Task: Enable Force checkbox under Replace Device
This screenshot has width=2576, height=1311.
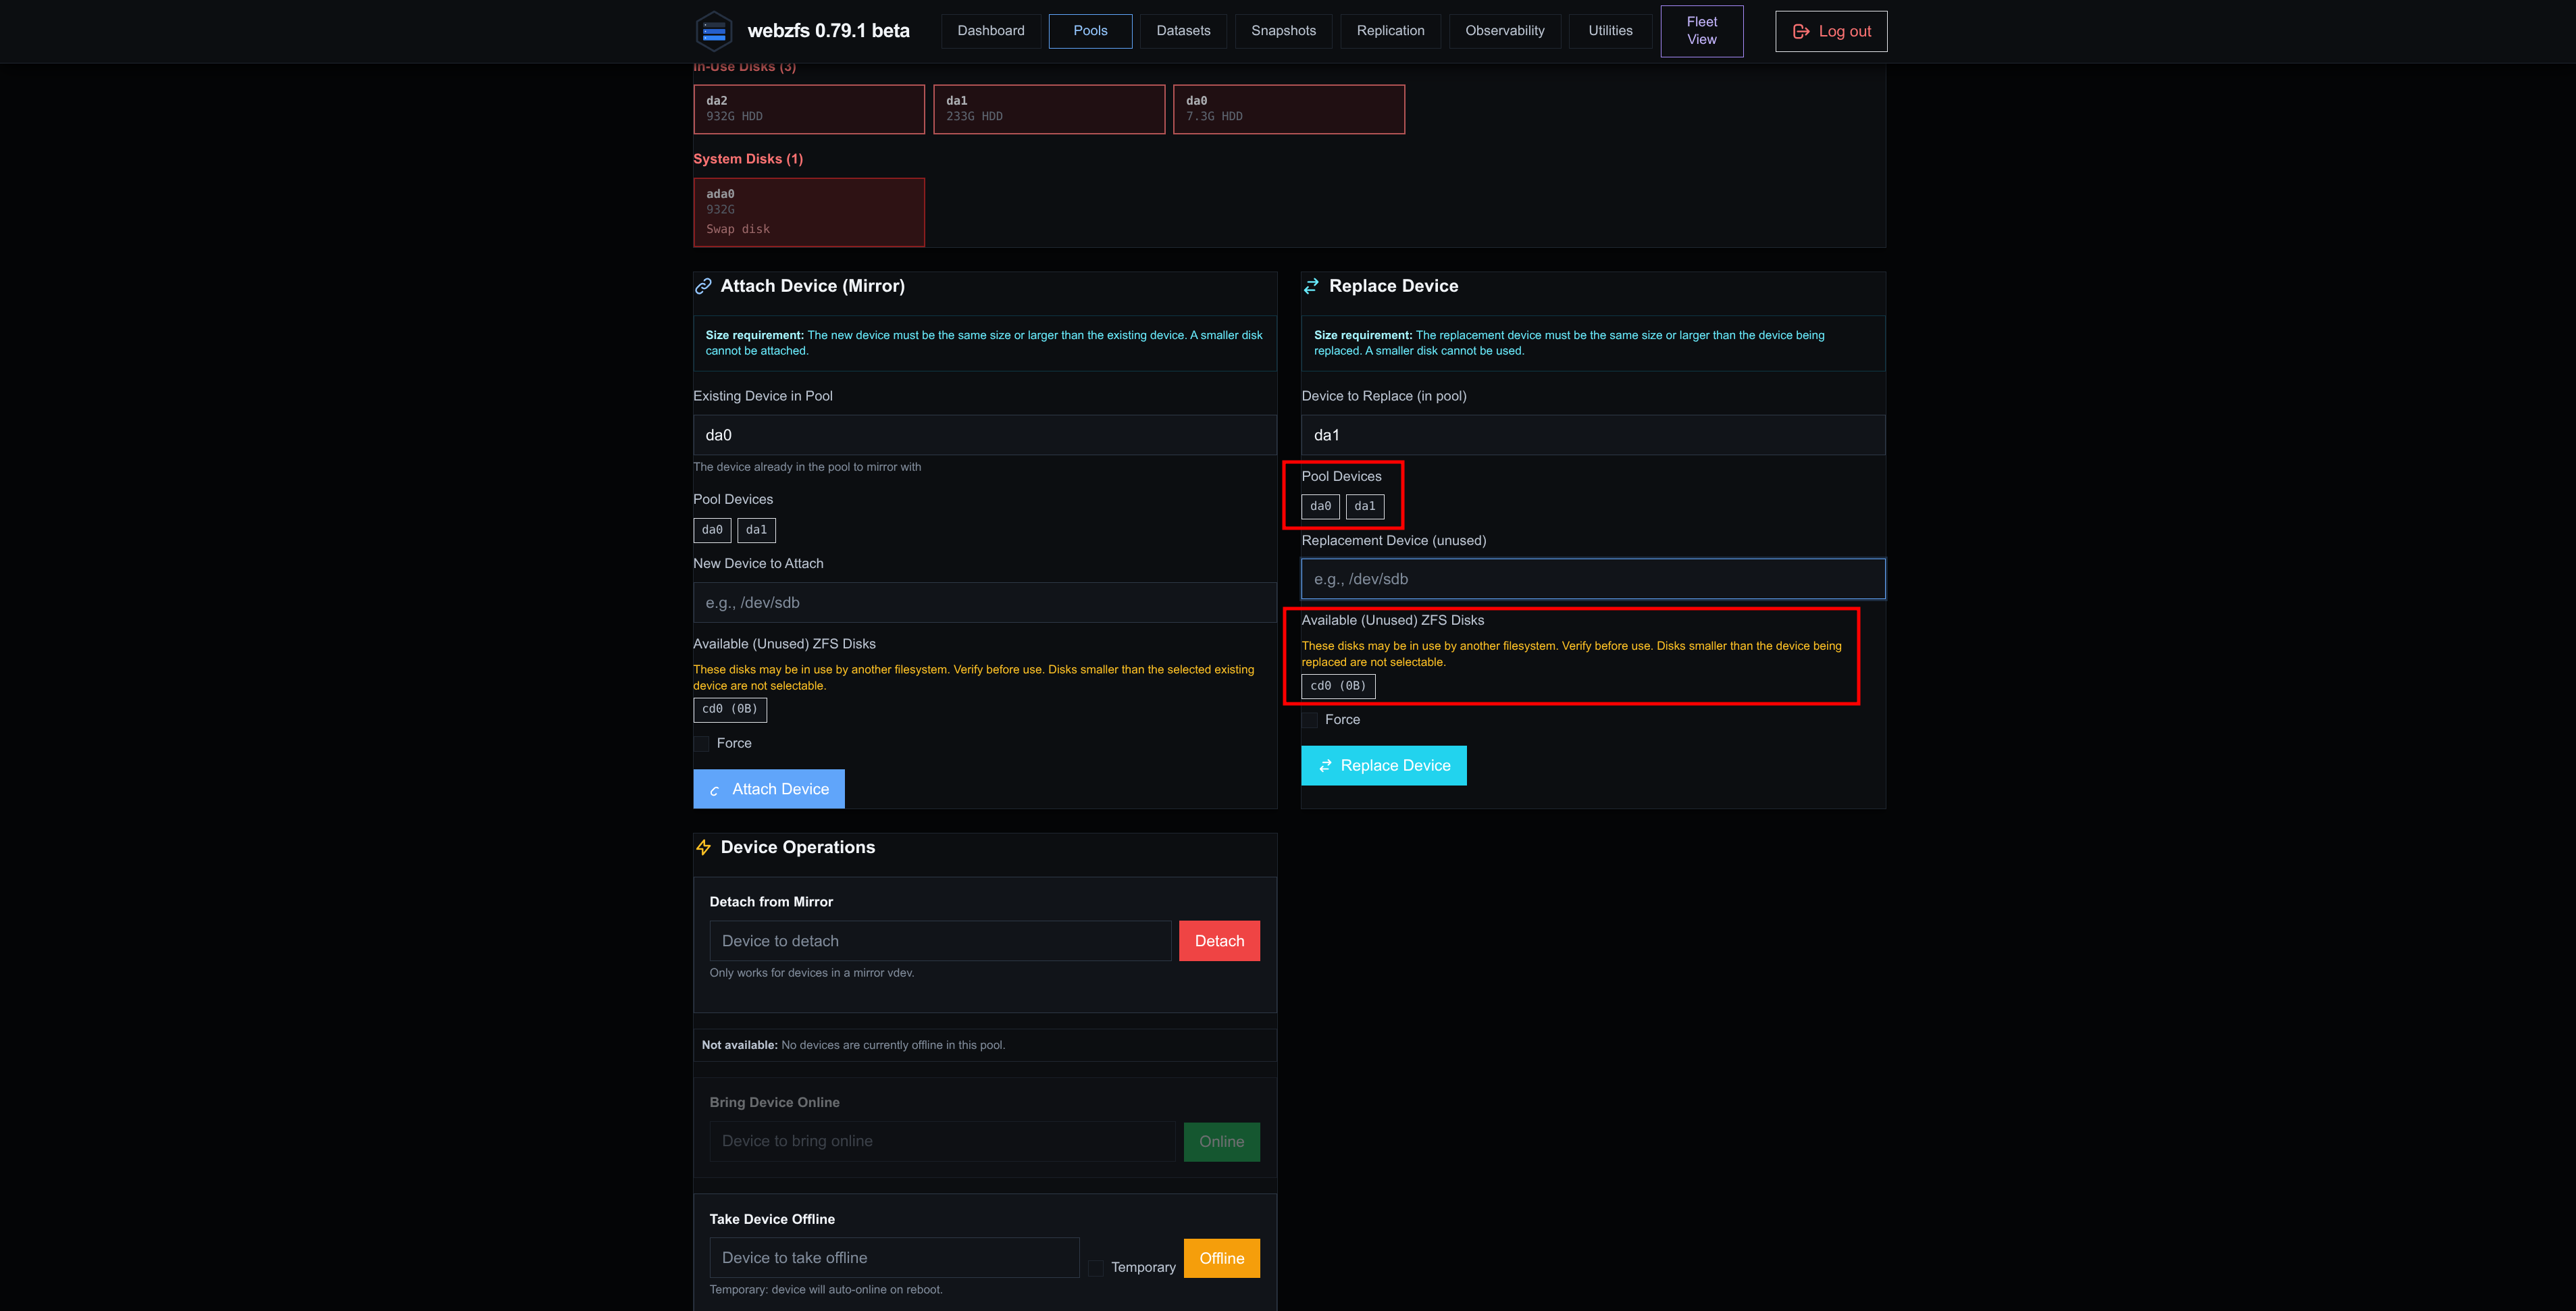Action: click(1310, 719)
